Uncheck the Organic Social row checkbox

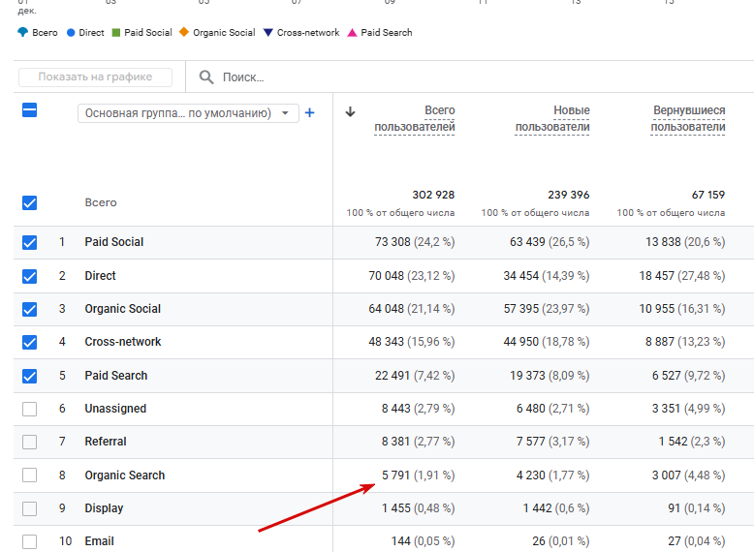pyautogui.click(x=29, y=309)
